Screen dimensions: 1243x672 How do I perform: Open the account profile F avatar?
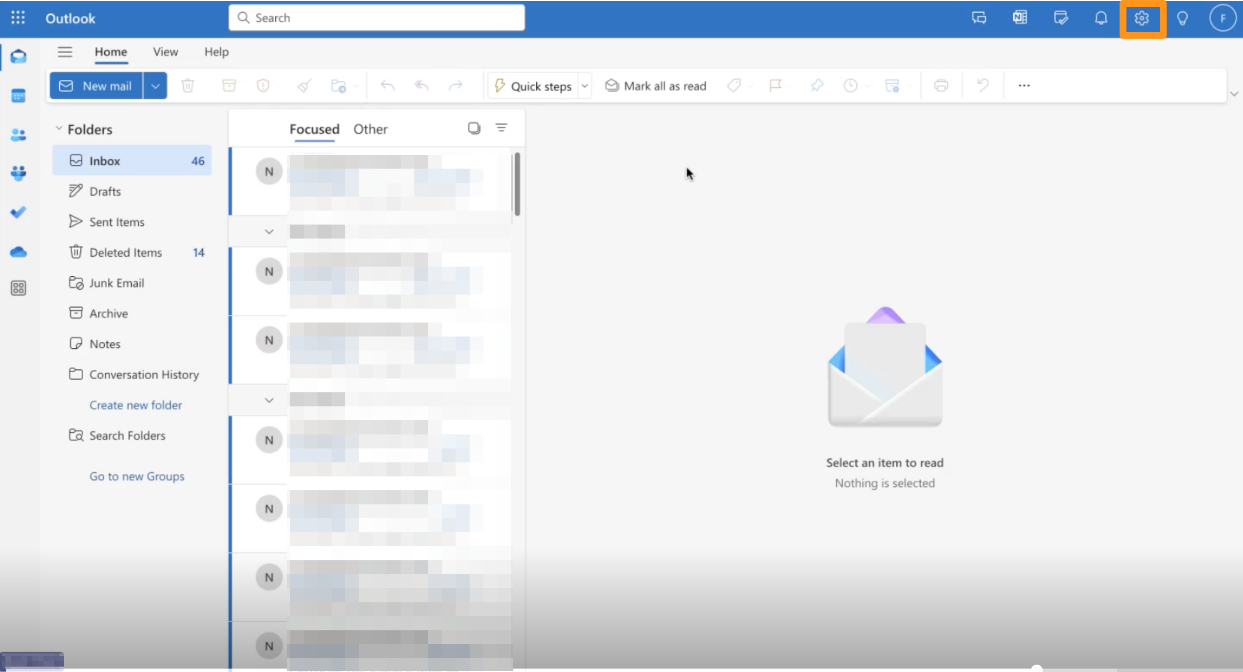tap(1223, 18)
